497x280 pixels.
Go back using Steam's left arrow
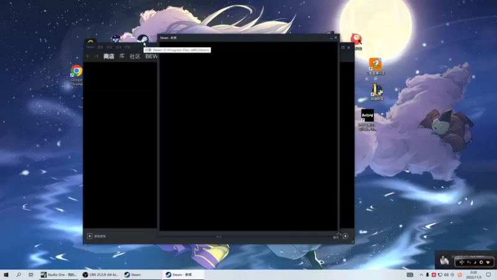(88, 56)
